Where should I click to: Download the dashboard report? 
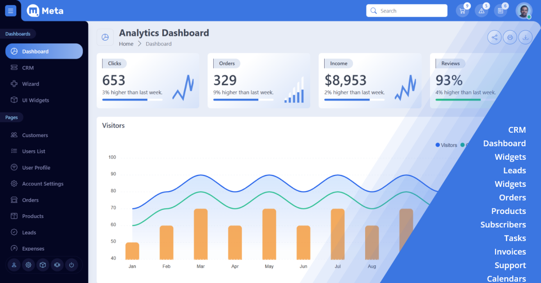click(525, 37)
